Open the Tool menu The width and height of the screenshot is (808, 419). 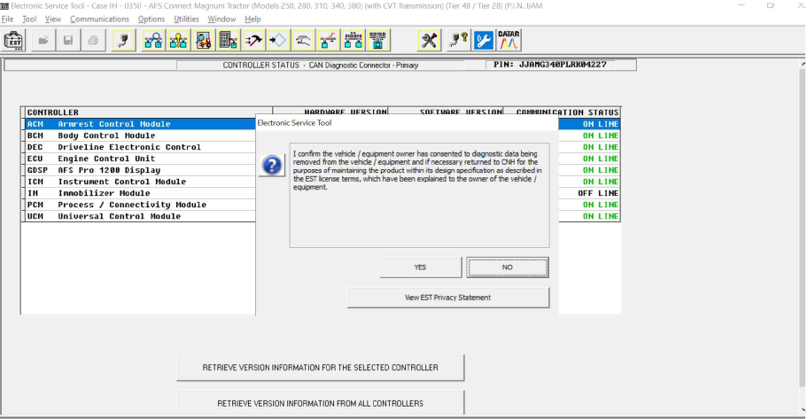(x=29, y=19)
